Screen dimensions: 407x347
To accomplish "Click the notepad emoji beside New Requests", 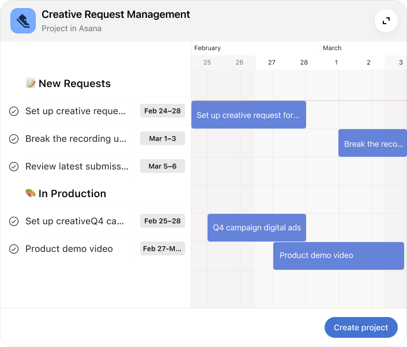I will click(31, 84).
